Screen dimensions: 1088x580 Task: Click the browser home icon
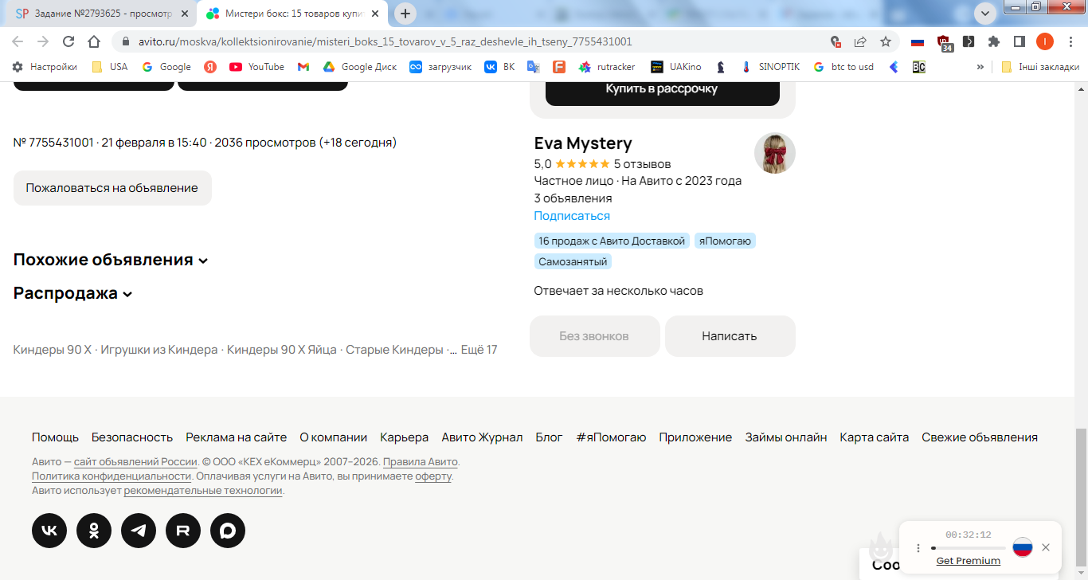pos(94,41)
